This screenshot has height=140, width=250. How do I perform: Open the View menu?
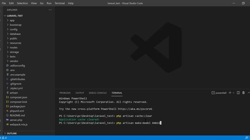[x=34, y=3]
